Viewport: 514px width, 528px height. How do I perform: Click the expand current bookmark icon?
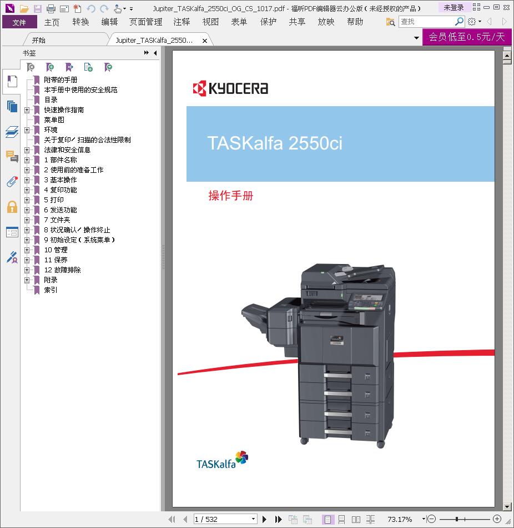point(69,67)
